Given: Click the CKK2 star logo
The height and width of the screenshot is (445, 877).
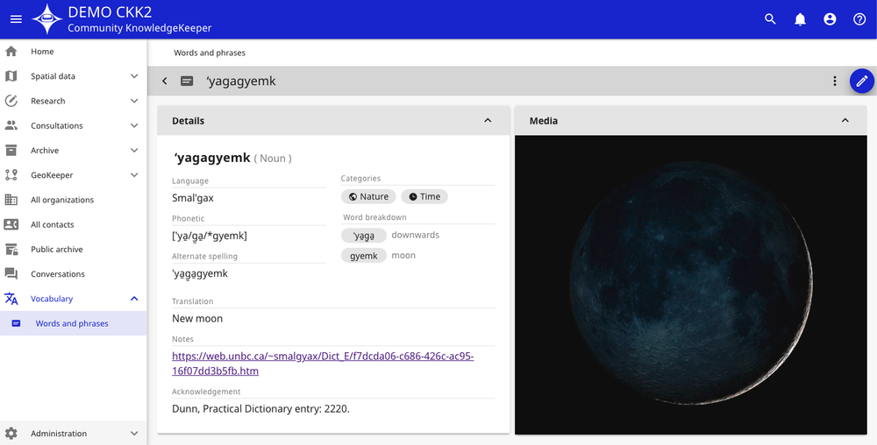Looking at the screenshot, I should pyautogui.click(x=47, y=19).
